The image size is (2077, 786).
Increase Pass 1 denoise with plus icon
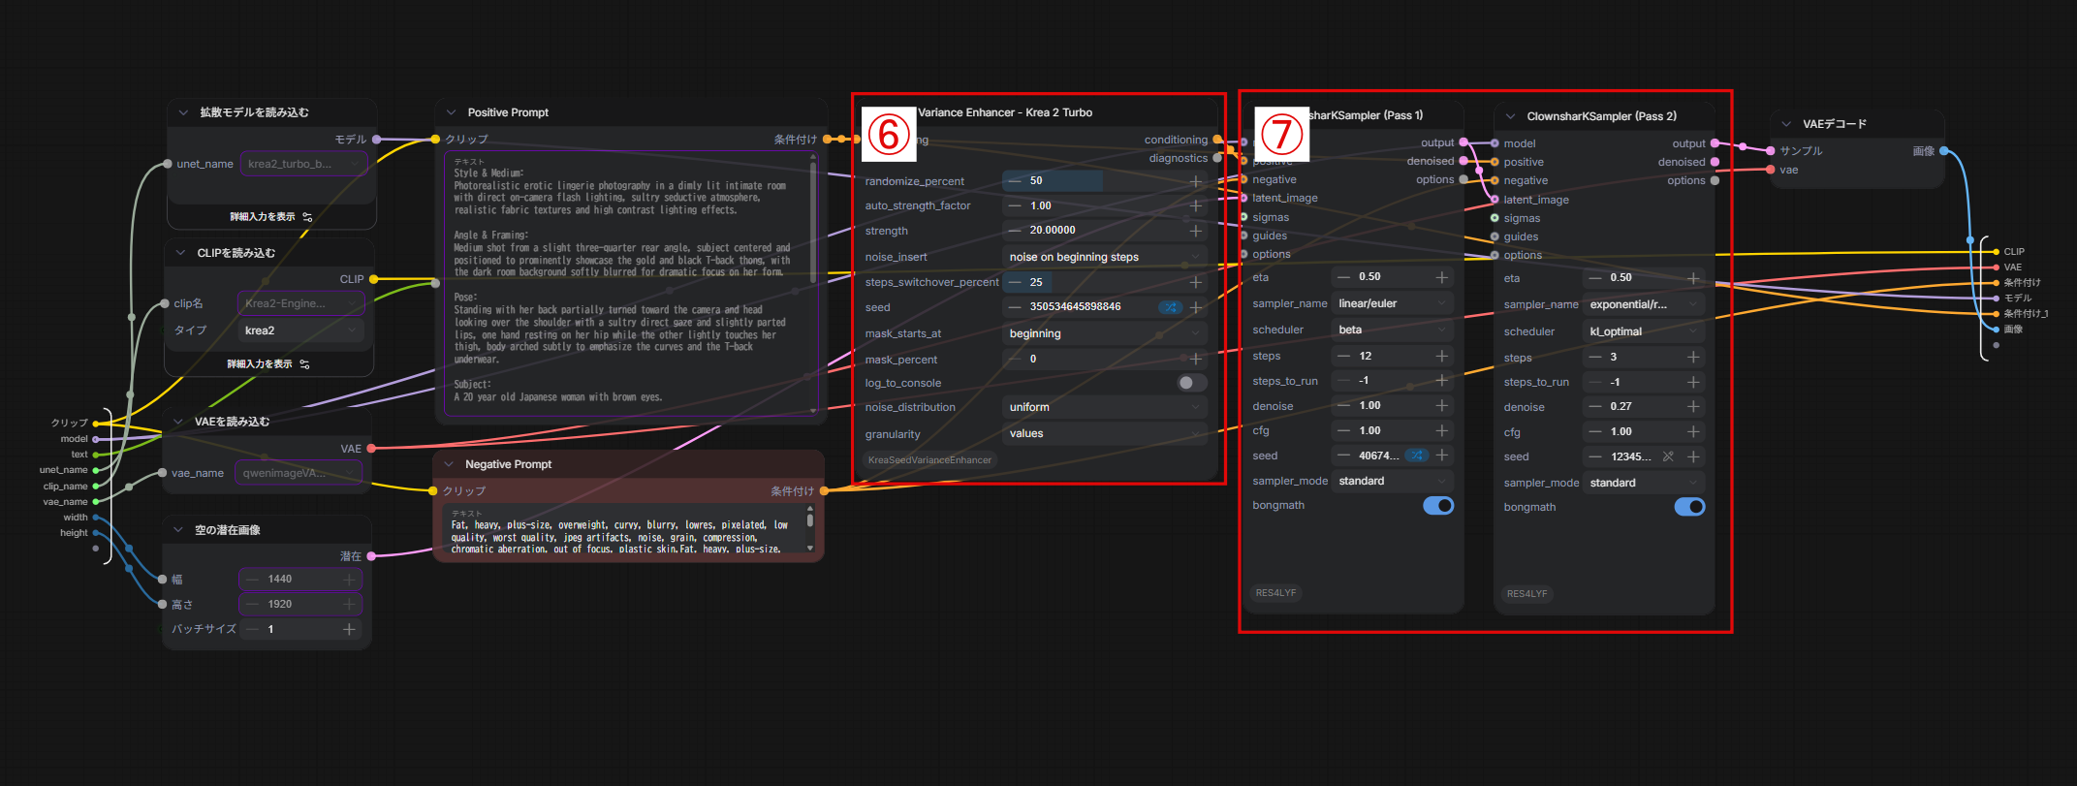[1441, 405]
